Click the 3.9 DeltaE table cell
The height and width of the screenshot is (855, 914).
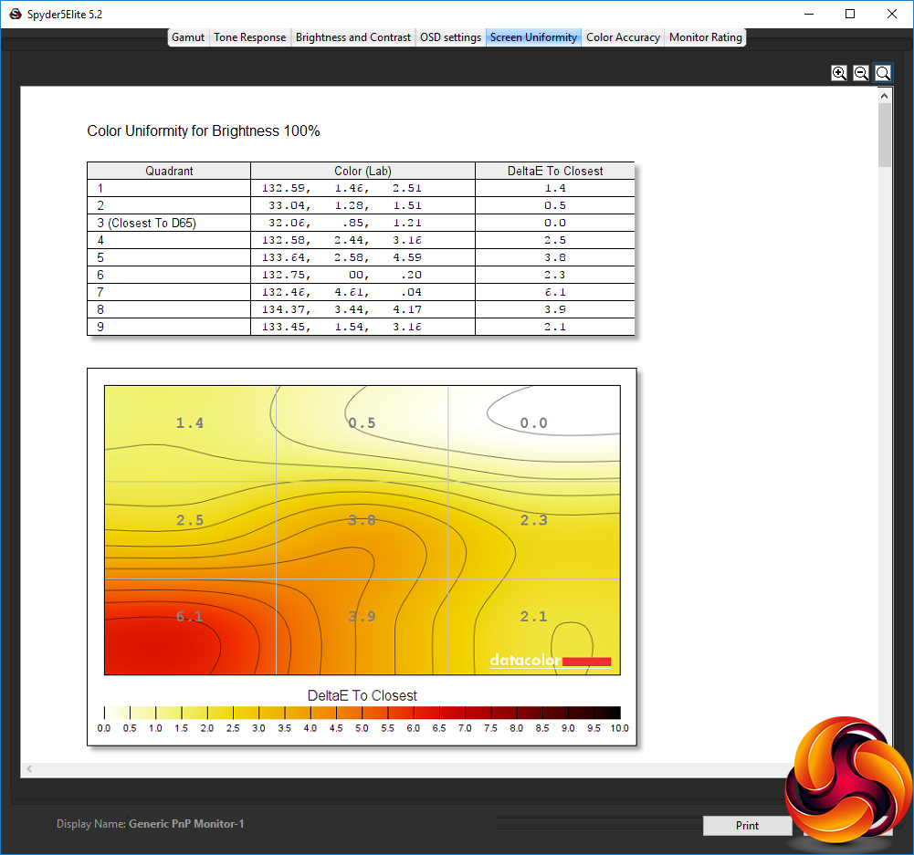point(555,309)
